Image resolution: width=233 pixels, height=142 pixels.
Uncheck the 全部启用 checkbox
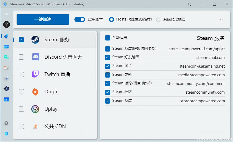click(x=108, y=38)
